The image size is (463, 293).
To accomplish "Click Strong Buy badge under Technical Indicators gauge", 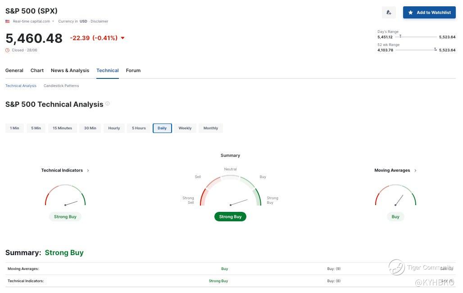I will coord(65,217).
